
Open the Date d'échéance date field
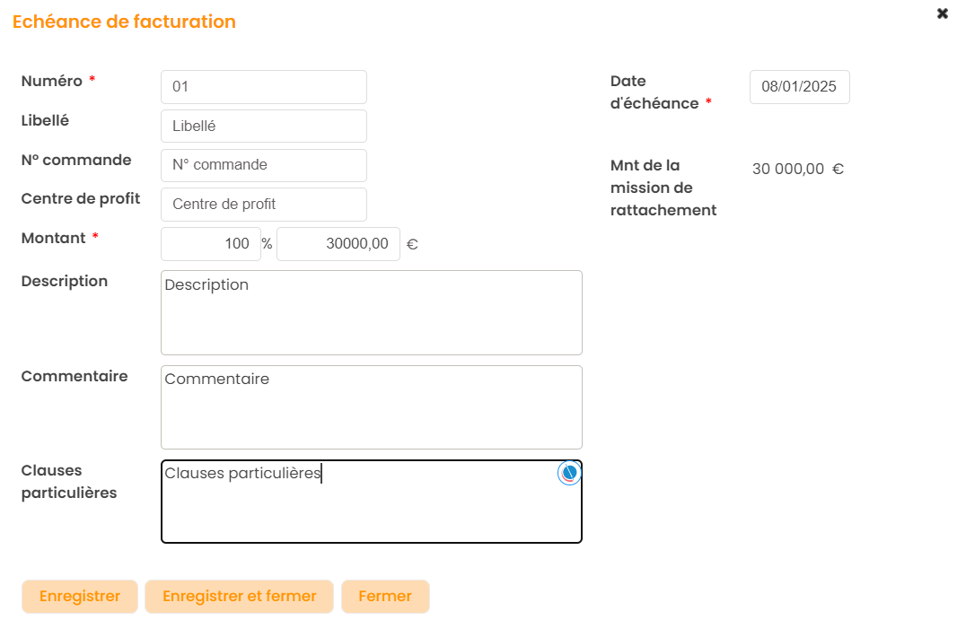[799, 87]
